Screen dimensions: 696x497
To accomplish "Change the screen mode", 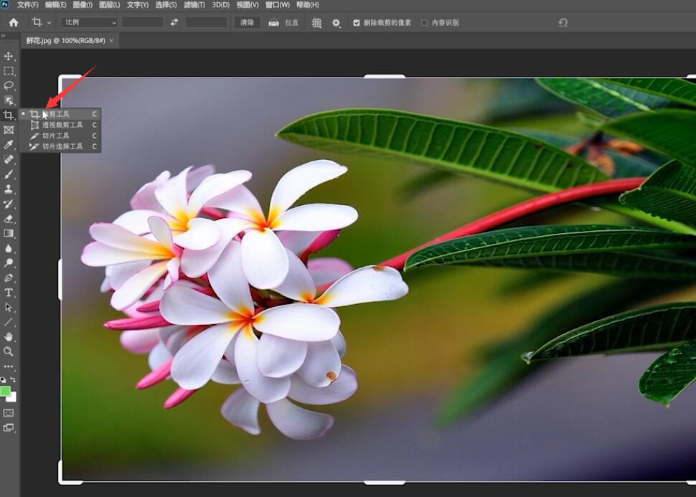I will pos(9,427).
